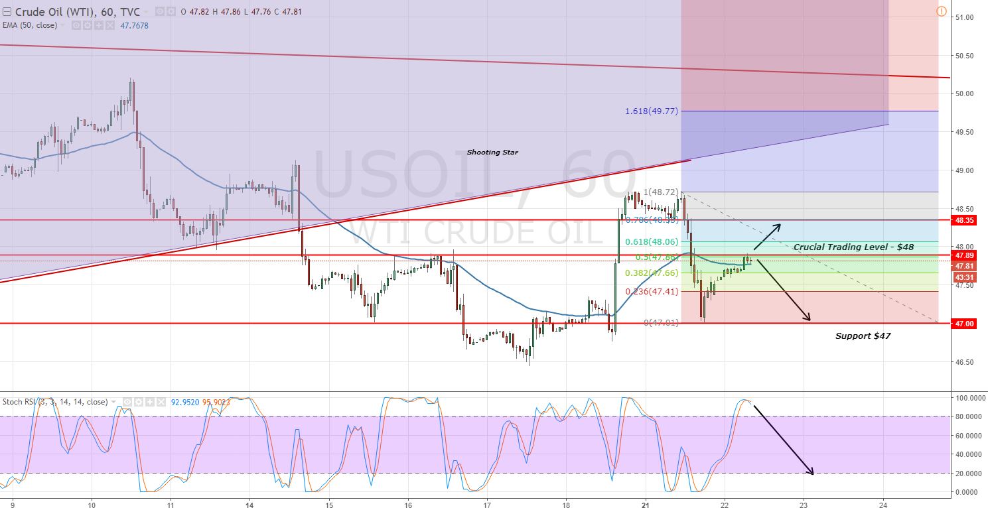Hide the Stoch RSI indicator with eye icon

point(127,402)
